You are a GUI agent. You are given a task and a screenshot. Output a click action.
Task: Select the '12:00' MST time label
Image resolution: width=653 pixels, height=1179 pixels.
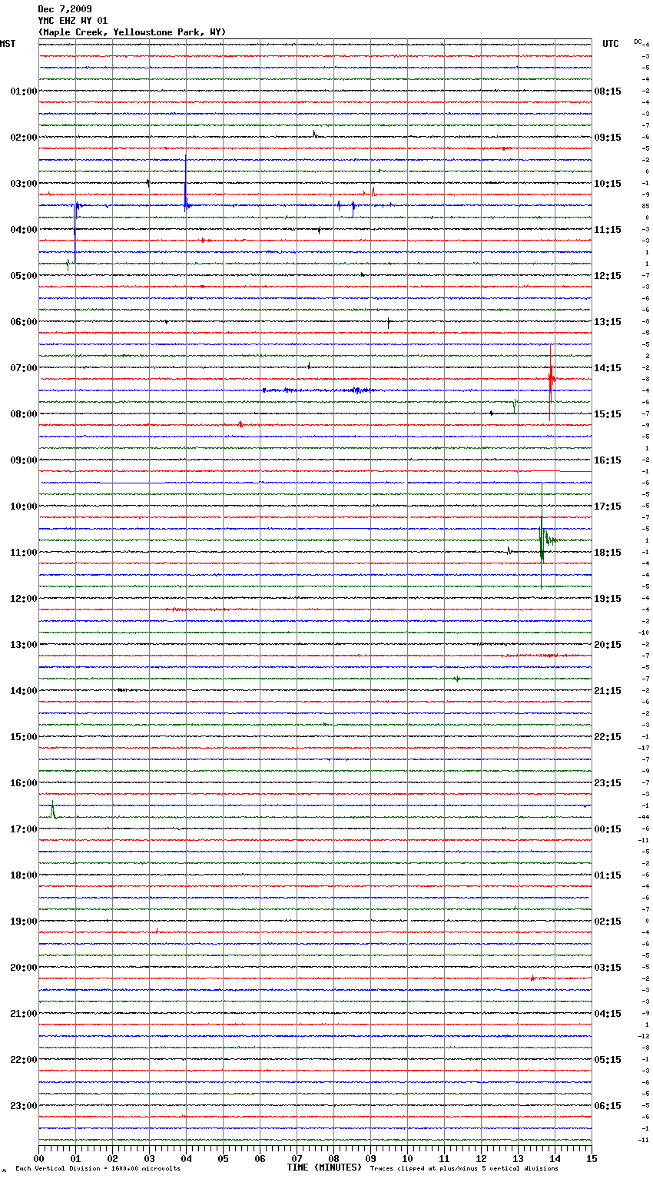coord(24,599)
